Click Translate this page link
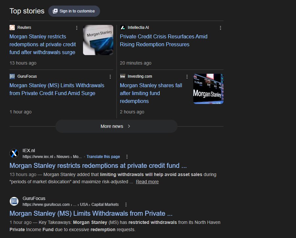 [x=103, y=157]
